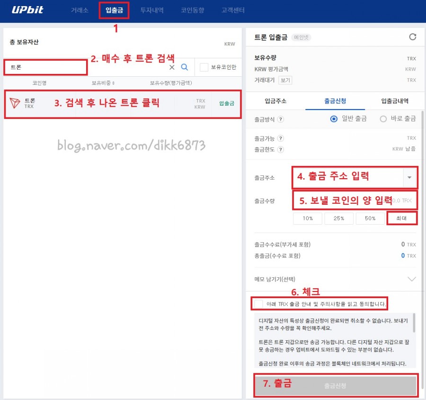Expand the 메모 남기기(선택) section
The image size is (426, 400).
pos(412,279)
